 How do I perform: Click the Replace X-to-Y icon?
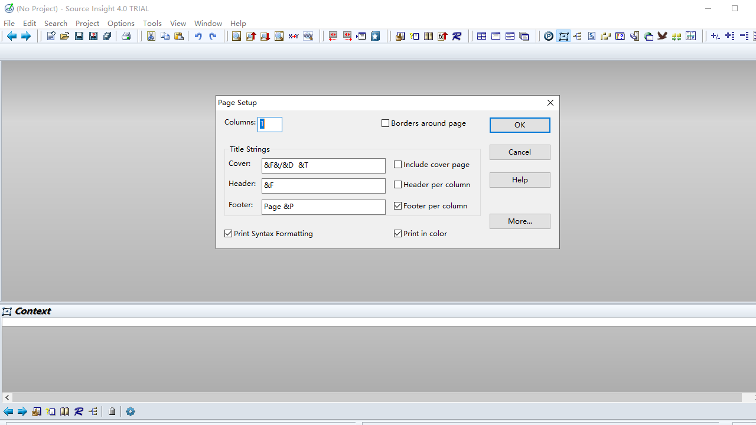tap(293, 36)
